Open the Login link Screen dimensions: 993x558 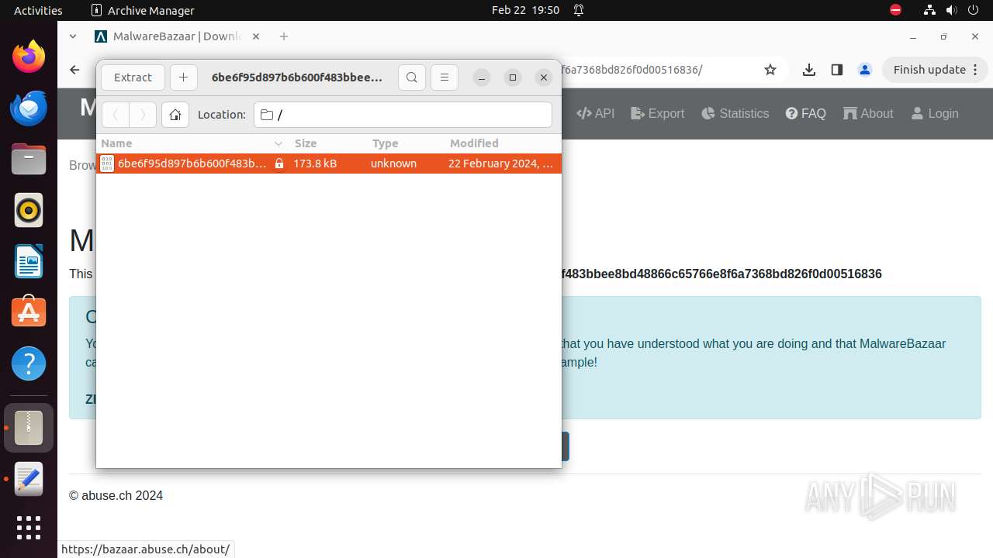coord(935,113)
